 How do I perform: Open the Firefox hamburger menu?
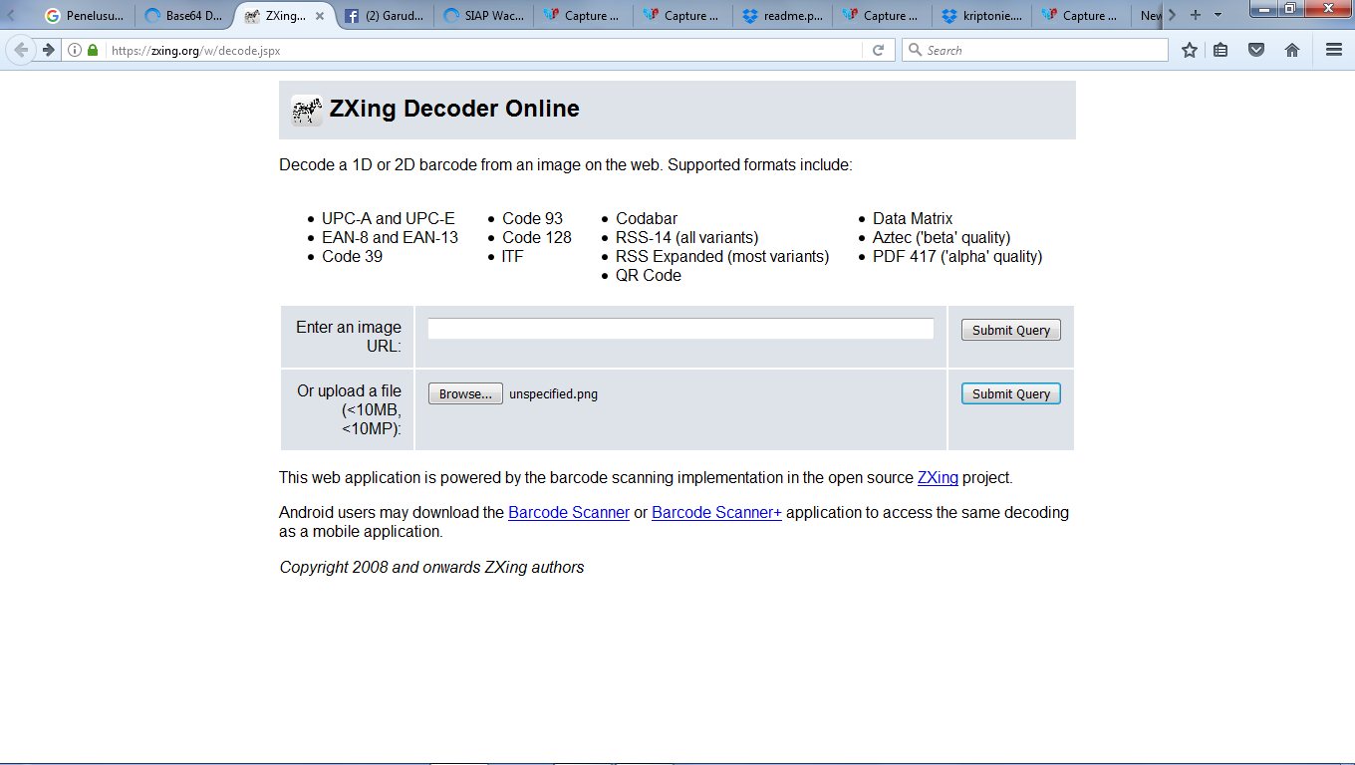tap(1333, 50)
